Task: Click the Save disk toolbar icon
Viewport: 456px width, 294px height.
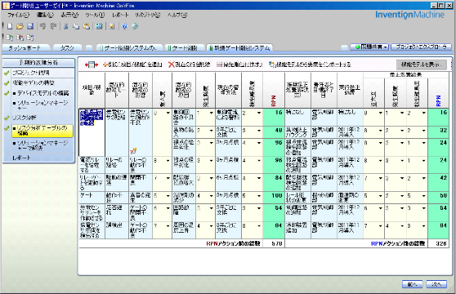Action: pyautogui.click(x=30, y=26)
